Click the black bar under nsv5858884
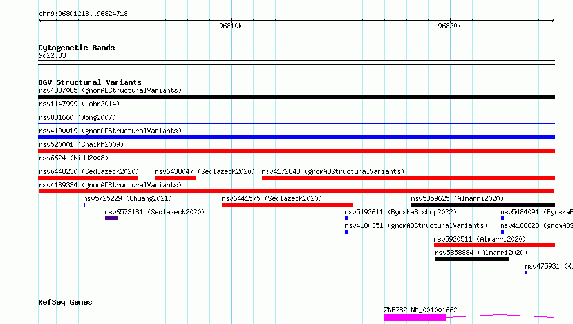573x324 pixels. click(x=472, y=259)
